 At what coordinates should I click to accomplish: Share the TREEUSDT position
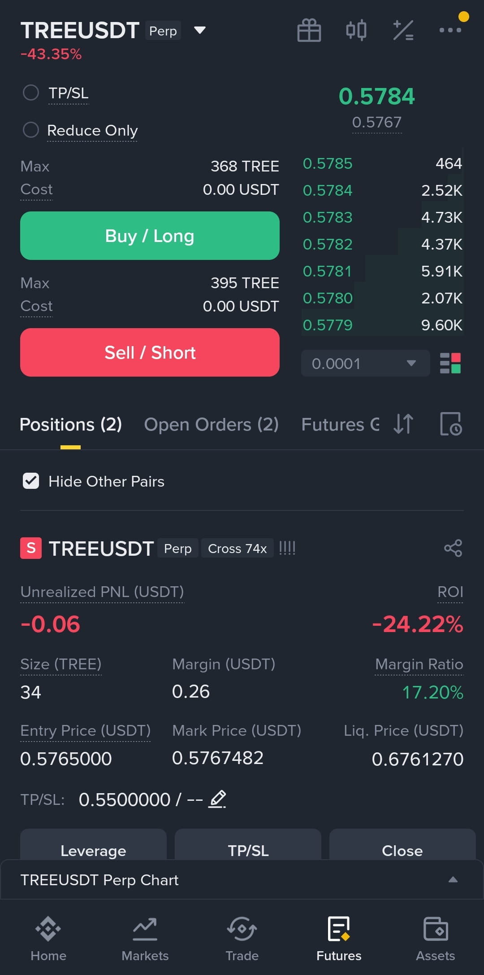pyautogui.click(x=453, y=548)
